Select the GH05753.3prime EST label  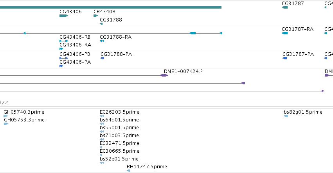tap(24, 120)
